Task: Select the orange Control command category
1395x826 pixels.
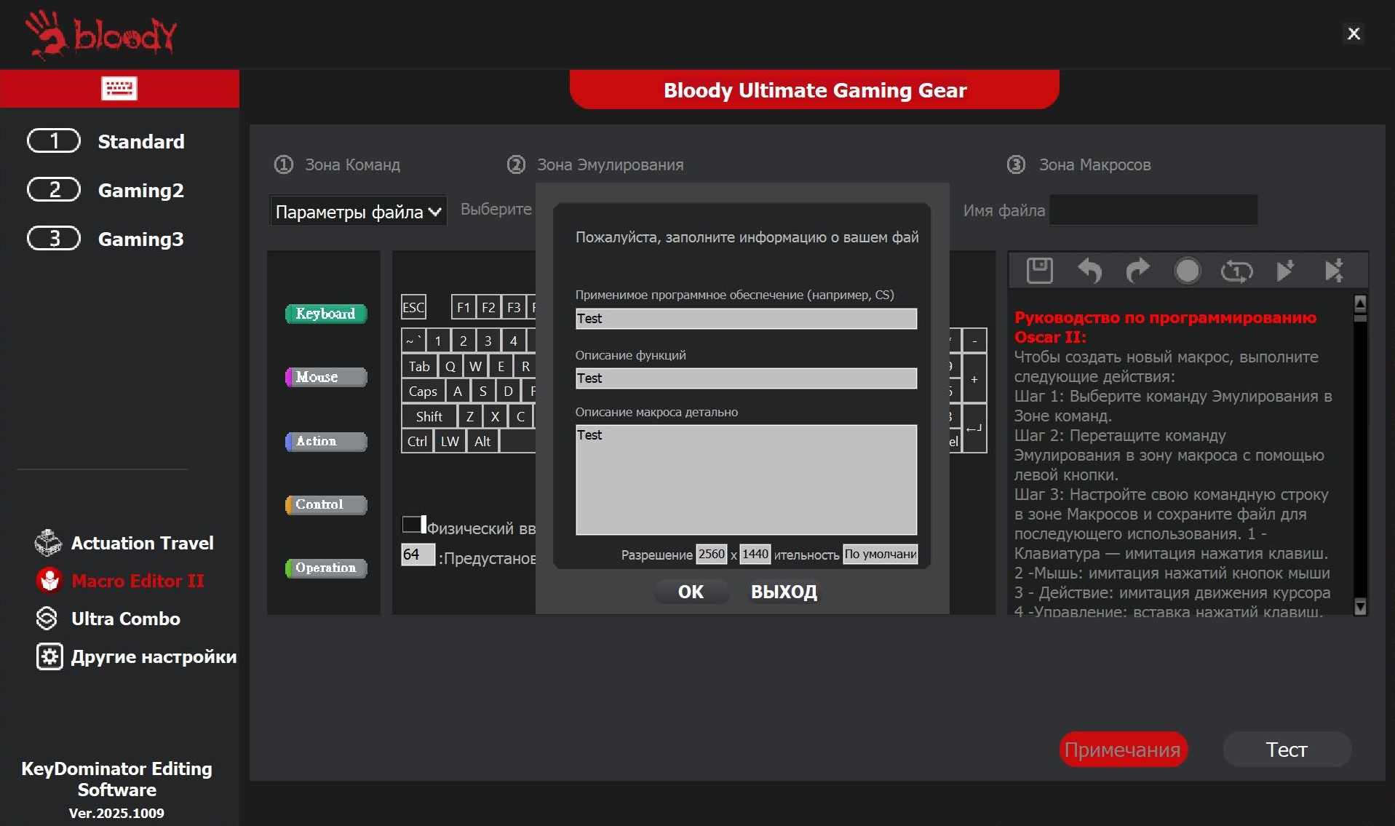Action: [326, 504]
